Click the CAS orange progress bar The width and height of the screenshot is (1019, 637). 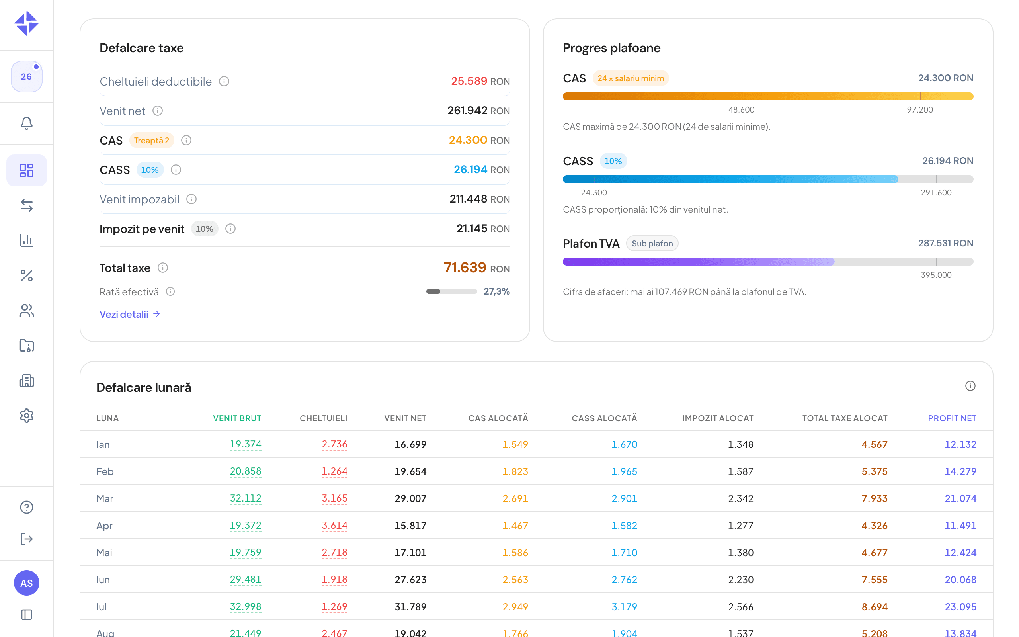point(768,96)
